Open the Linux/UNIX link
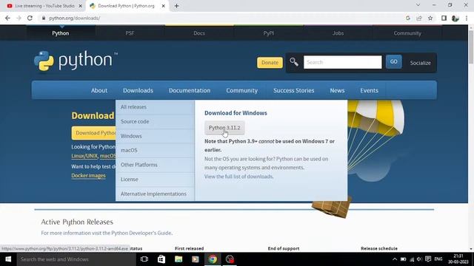This screenshot has height=266, width=474. click(x=84, y=156)
